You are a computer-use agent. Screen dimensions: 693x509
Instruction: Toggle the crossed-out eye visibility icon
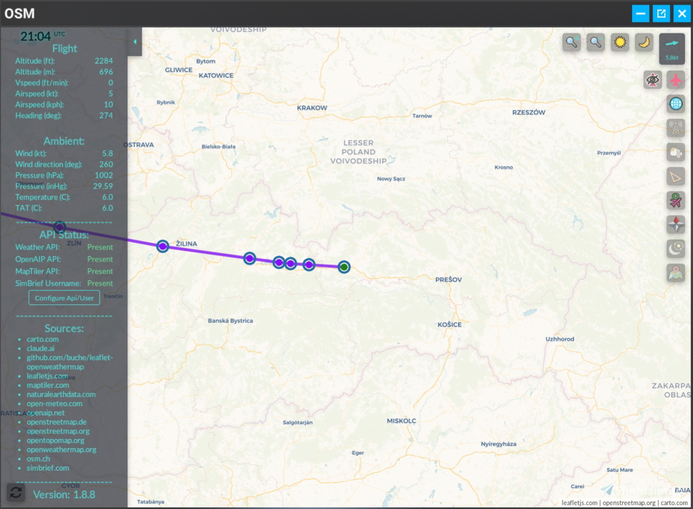652,79
